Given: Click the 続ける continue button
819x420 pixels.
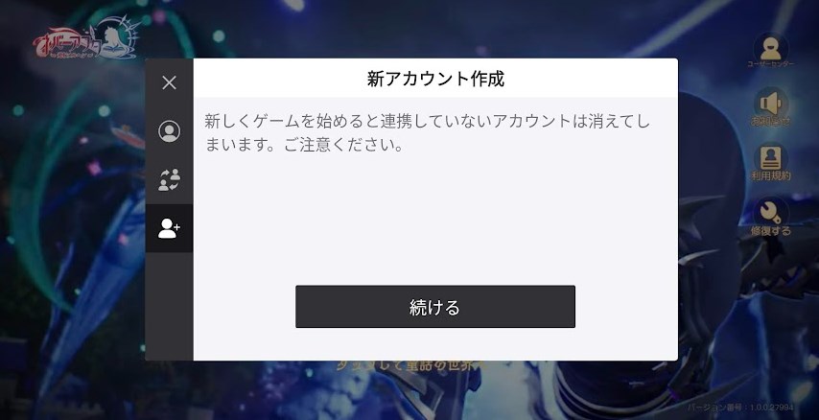Looking at the screenshot, I should coord(435,307).
